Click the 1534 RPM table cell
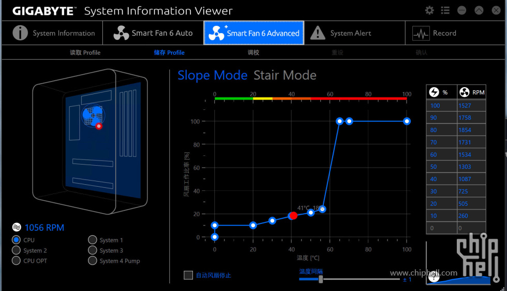The height and width of the screenshot is (291, 507). 471,155
